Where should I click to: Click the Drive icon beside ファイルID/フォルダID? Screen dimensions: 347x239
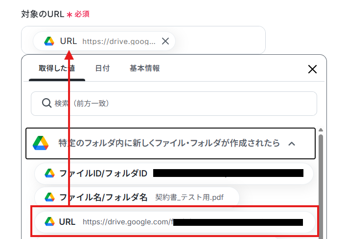pos(49,174)
